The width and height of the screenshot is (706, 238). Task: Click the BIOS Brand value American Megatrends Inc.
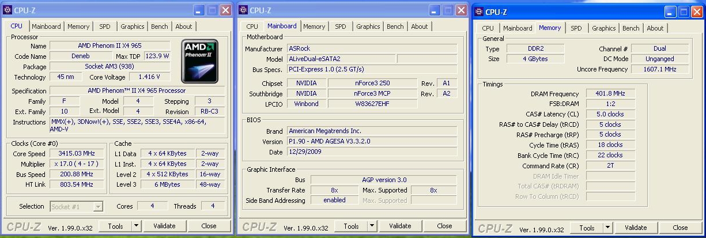372,131
